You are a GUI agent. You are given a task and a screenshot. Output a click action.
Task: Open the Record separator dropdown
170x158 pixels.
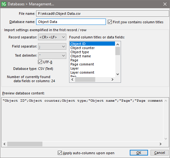point(52,37)
